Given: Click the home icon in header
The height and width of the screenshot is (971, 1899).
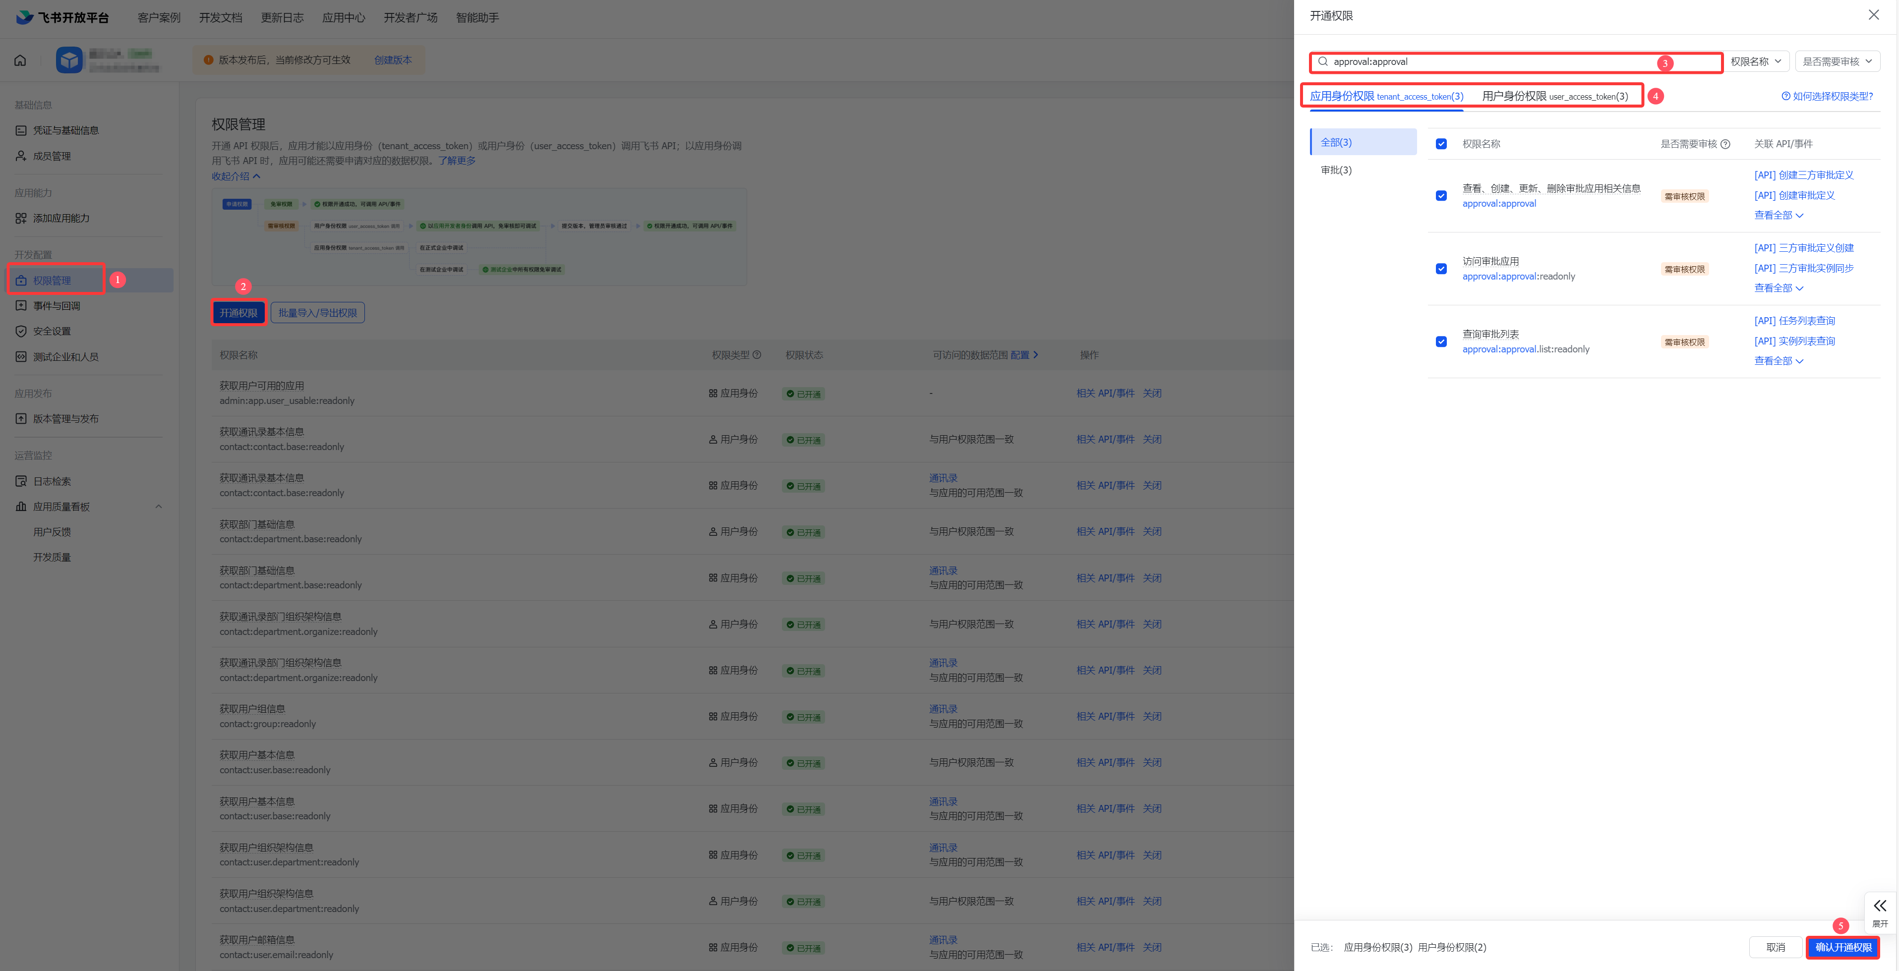Looking at the screenshot, I should click(20, 60).
